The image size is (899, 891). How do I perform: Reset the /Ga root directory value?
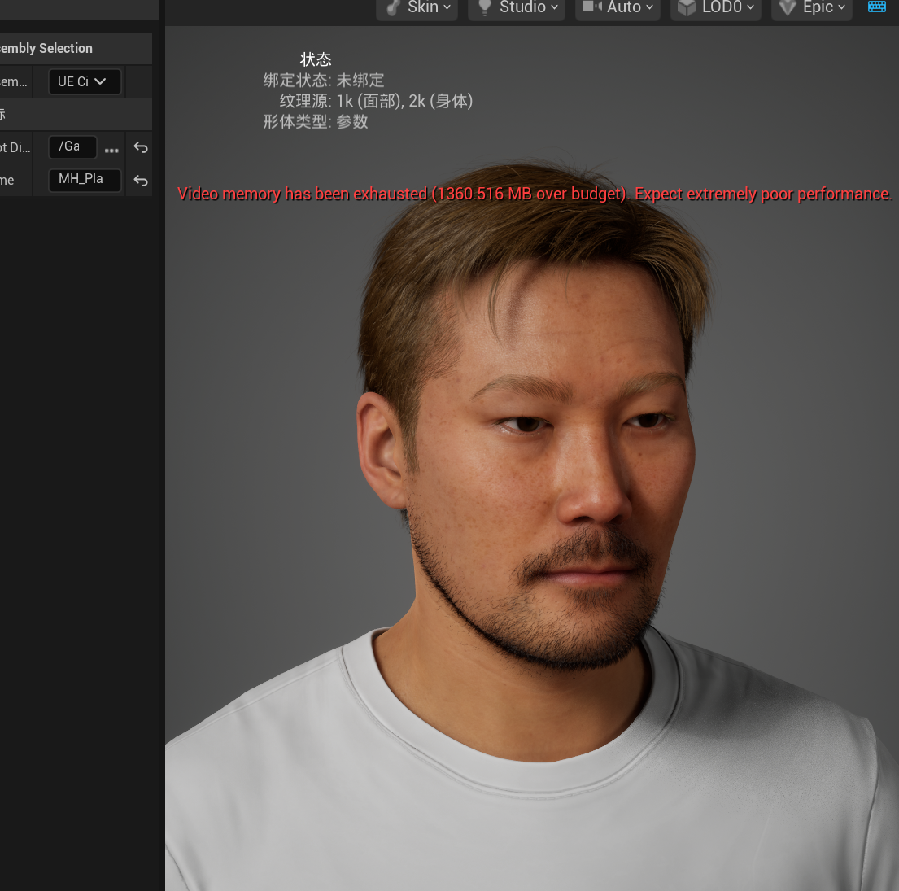[141, 148]
